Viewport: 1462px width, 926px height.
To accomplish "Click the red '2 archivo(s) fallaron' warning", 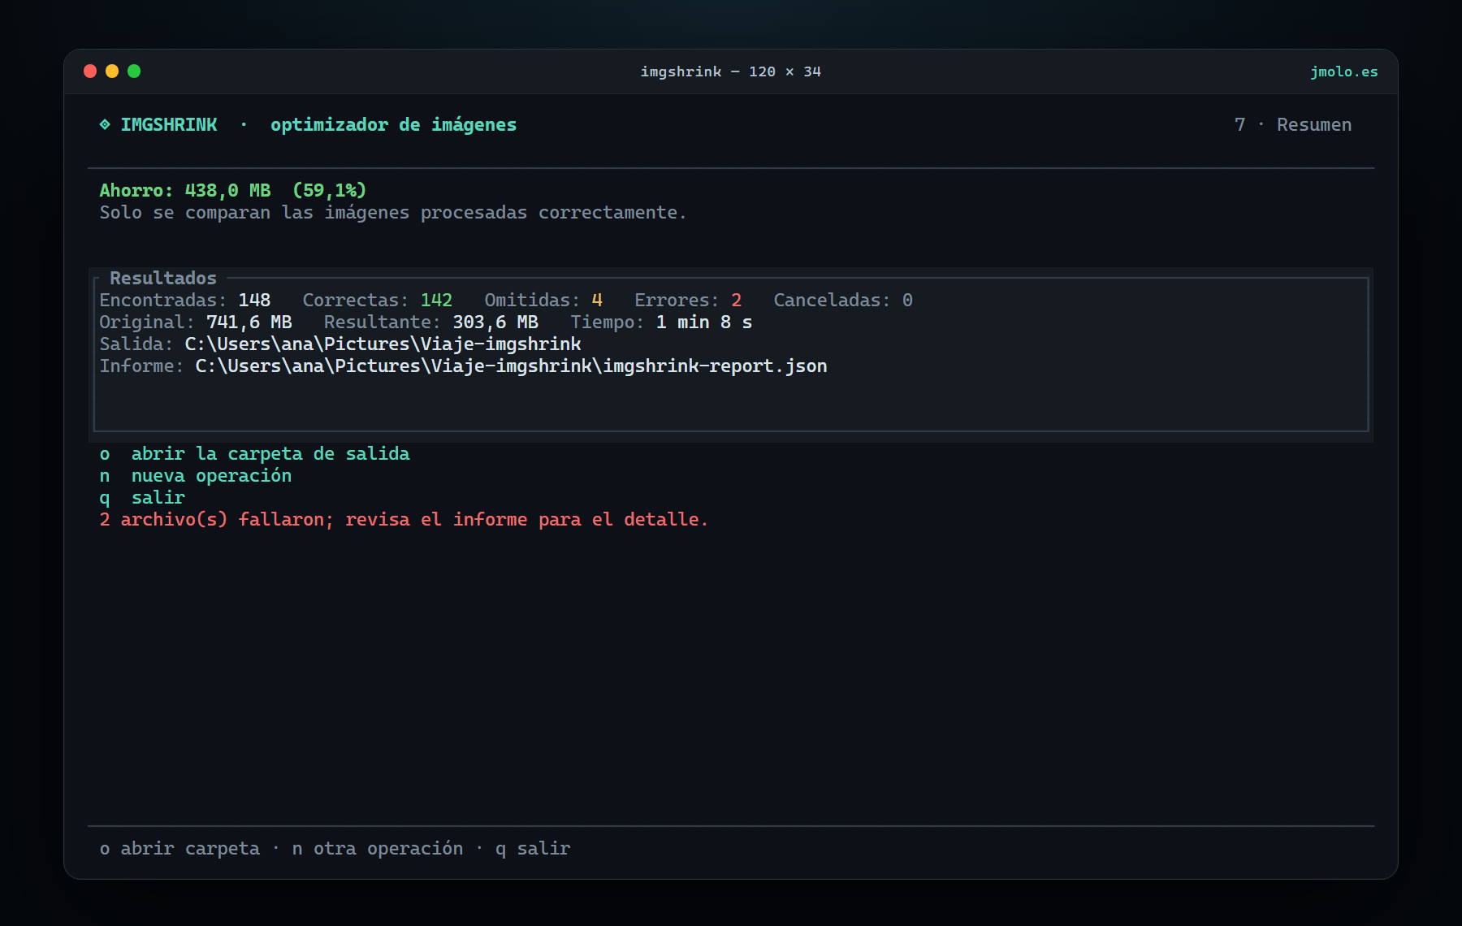I will [404, 519].
